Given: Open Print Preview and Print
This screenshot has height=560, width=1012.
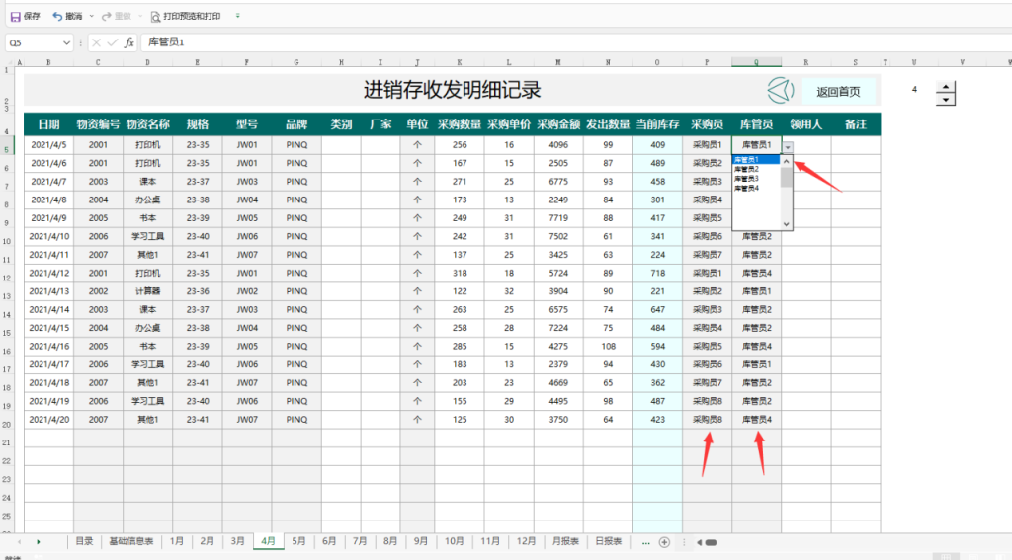Looking at the screenshot, I should coord(185,16).
